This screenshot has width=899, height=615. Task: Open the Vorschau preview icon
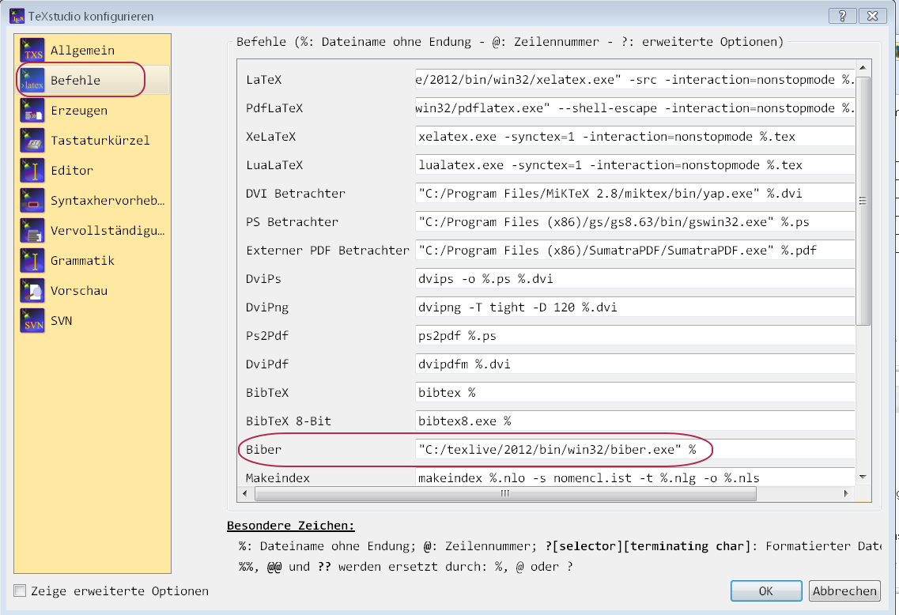coord(32,291)
